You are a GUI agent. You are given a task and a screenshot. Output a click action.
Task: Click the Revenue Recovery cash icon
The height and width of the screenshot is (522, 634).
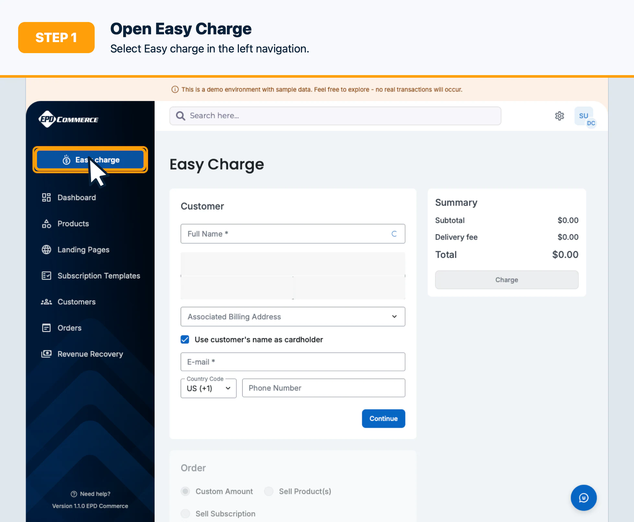pos(46,354)
